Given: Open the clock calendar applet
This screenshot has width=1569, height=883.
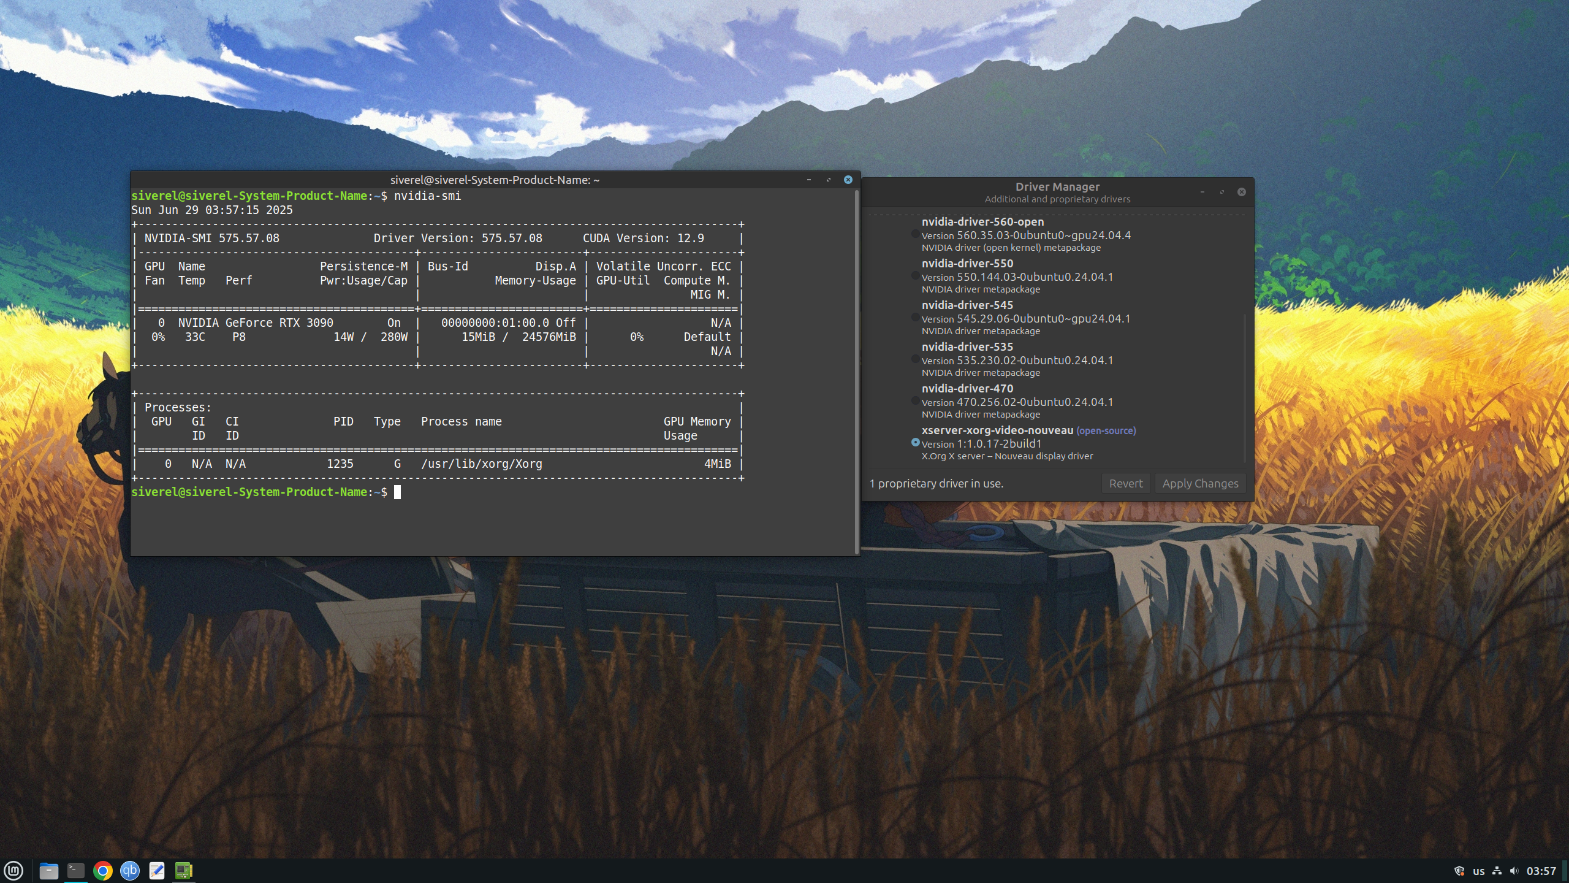Looking at the screenshot, I should click(1541, 871).
